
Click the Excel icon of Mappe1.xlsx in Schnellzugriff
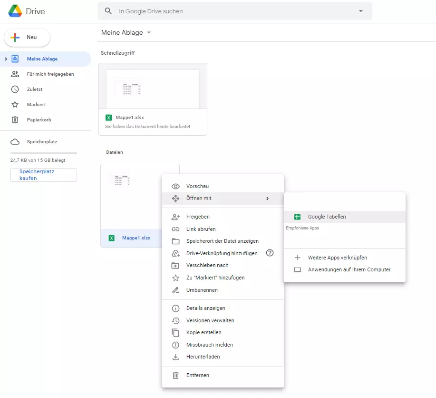pos(108,118)
